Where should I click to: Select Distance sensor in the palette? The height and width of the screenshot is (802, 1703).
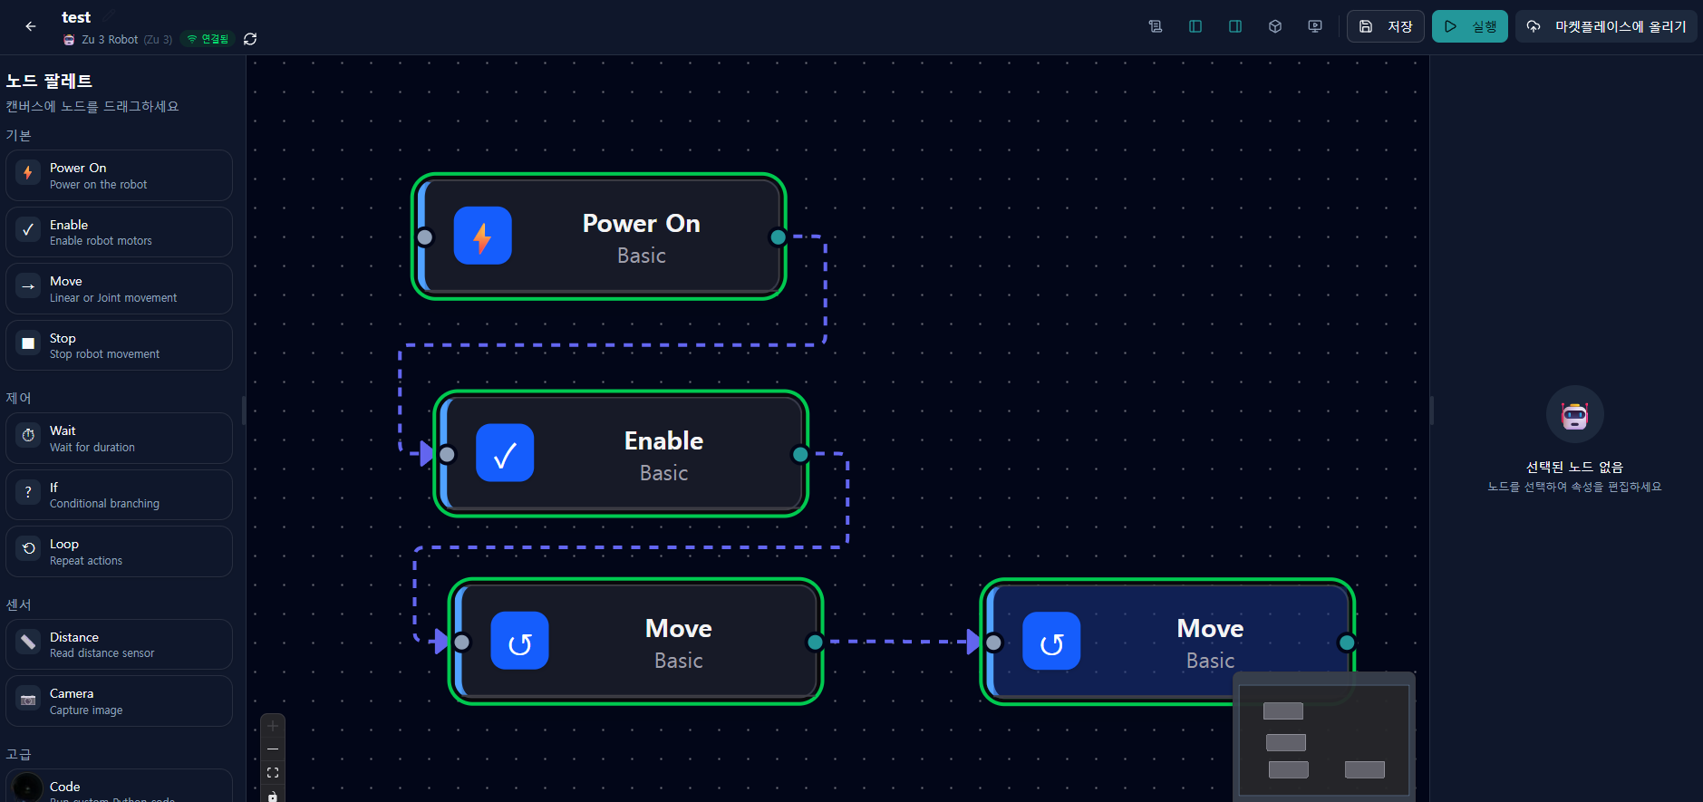[119, 644]
